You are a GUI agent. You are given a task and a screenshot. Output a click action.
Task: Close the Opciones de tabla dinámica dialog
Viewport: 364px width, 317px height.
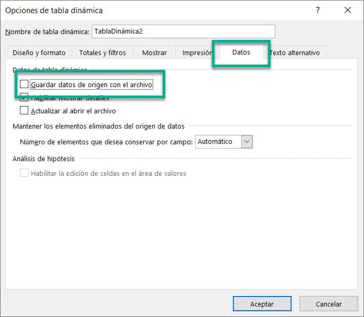tap(348, 10)
